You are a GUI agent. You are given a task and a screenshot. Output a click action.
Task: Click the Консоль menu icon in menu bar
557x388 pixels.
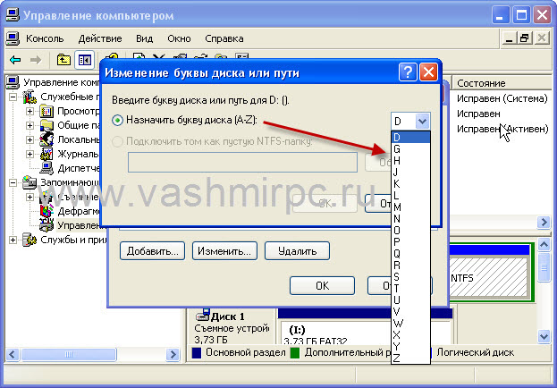[13, 39]
